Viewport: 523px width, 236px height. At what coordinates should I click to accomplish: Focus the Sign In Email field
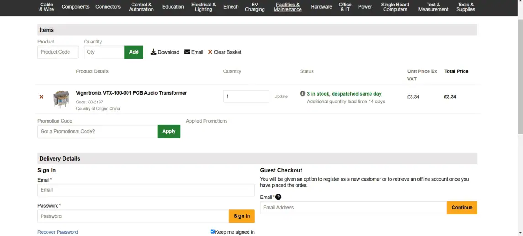click(146, 190)
